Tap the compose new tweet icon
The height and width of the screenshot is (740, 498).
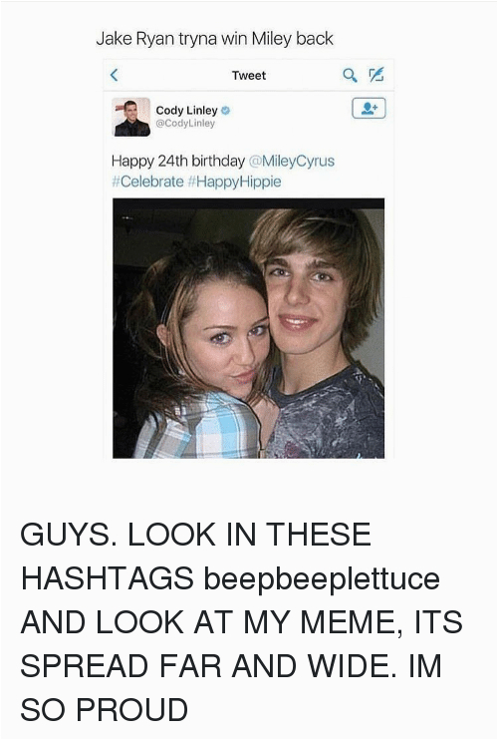coord(375,74)
